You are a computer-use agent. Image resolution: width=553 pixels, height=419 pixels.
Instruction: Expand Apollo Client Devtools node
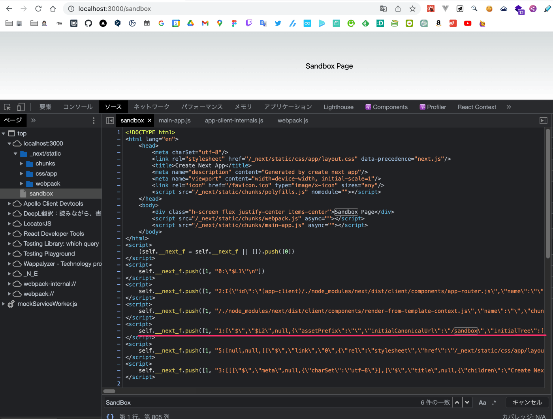9,204
